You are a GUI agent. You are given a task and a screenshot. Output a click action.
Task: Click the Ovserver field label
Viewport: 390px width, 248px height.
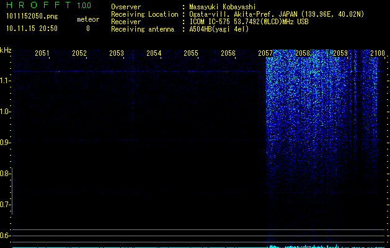tap(126, 7)
